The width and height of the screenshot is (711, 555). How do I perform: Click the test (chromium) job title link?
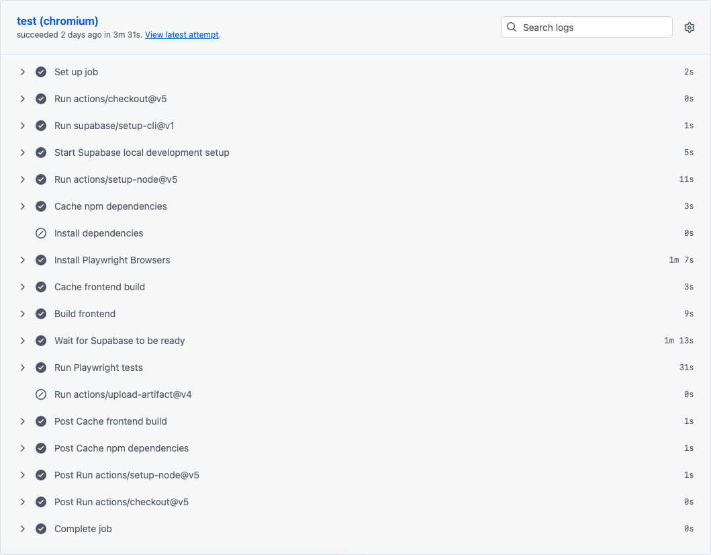(x=57, y=21)
